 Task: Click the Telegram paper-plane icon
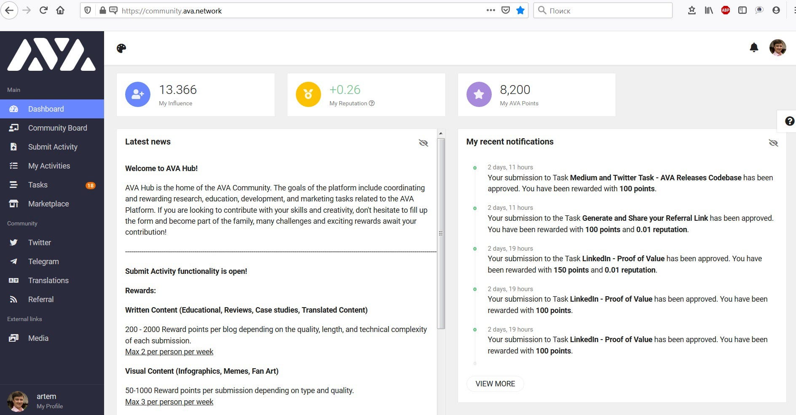pyautogui.click(x=13, y=261)
